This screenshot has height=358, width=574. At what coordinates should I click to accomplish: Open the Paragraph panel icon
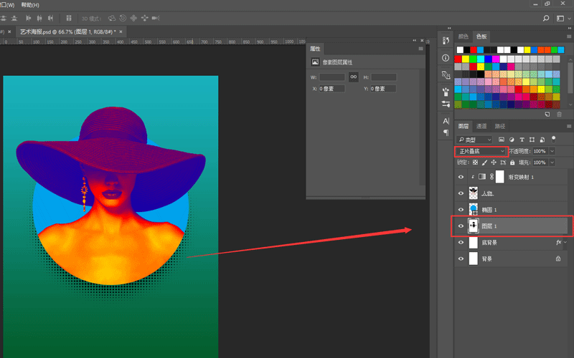click(x=446, y=132)
